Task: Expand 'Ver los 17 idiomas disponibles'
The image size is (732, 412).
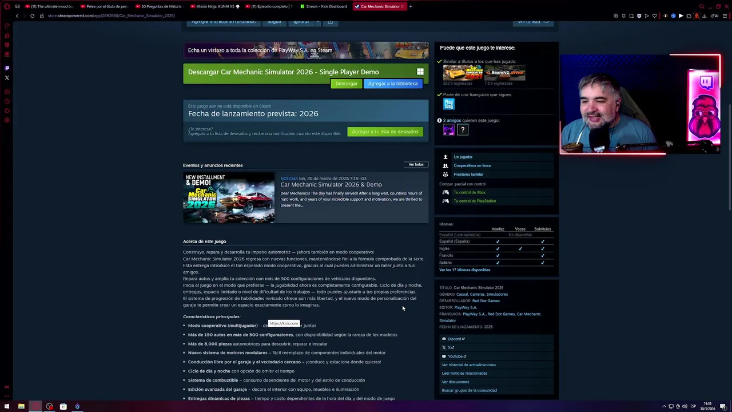Action: 464,270
